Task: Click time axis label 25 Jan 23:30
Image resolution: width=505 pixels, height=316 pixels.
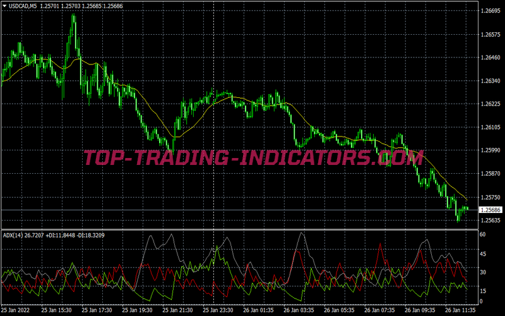Action: (218, 310)
